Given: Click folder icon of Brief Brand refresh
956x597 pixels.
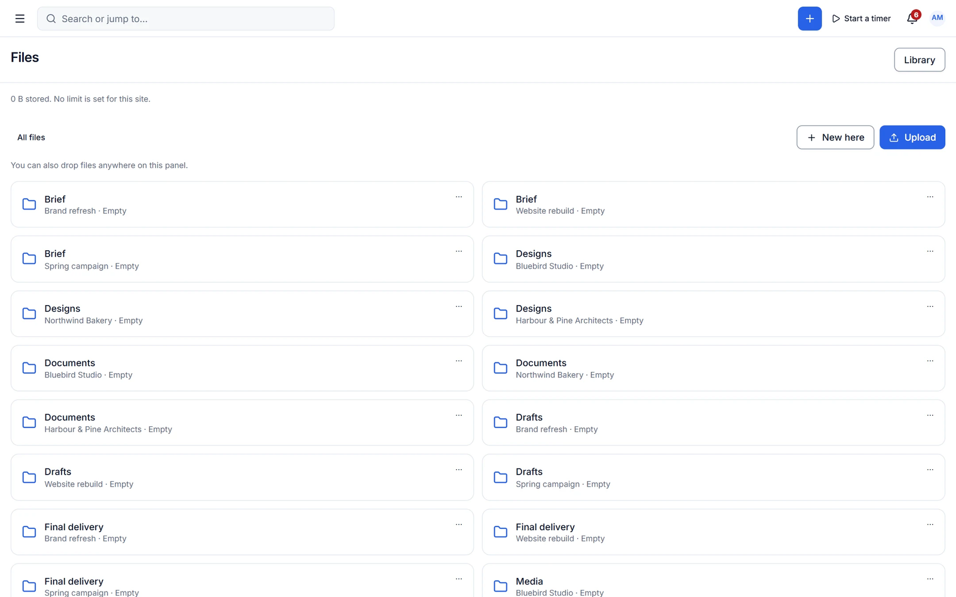Looking at the screenshot, I should [29, 204].
